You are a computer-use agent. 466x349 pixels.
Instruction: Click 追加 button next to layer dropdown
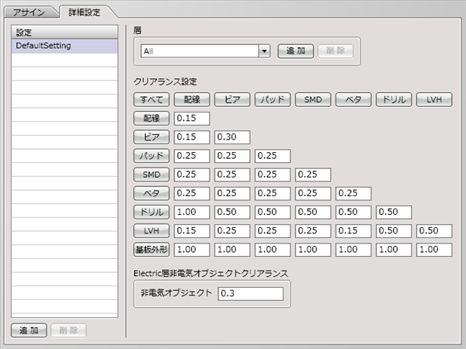[x=296, y=51]
